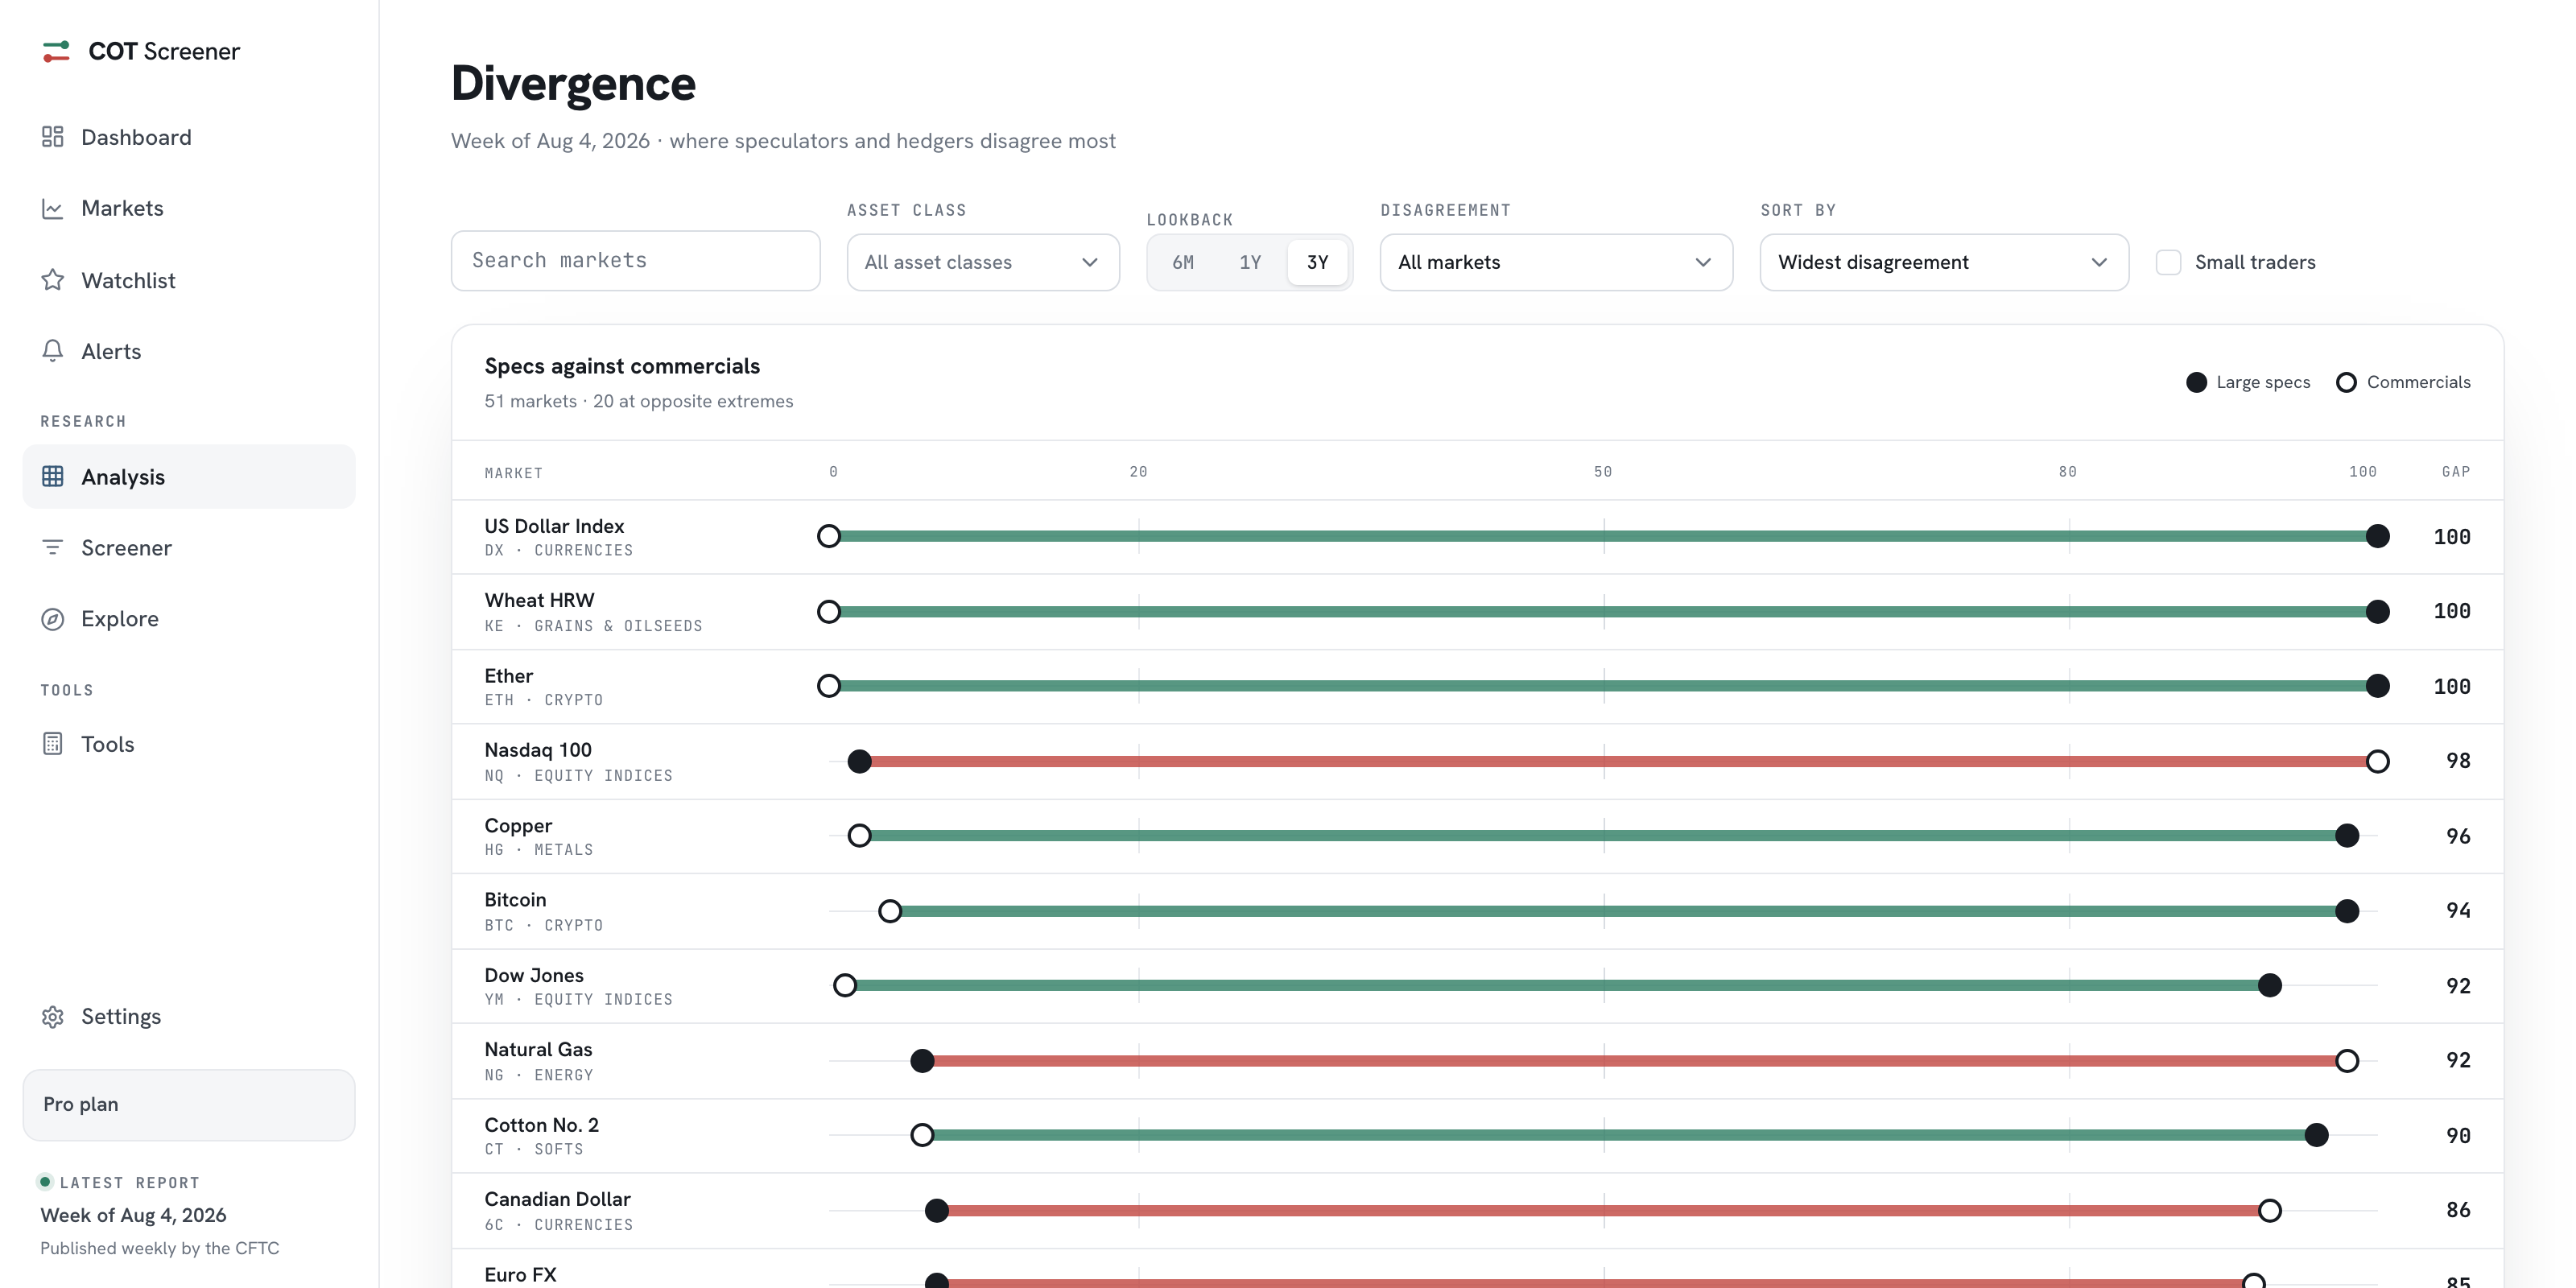Enable the Small traders checkbox
The height and width of the screenshot is (1288, 2576).
click(x=2168, y=262)
